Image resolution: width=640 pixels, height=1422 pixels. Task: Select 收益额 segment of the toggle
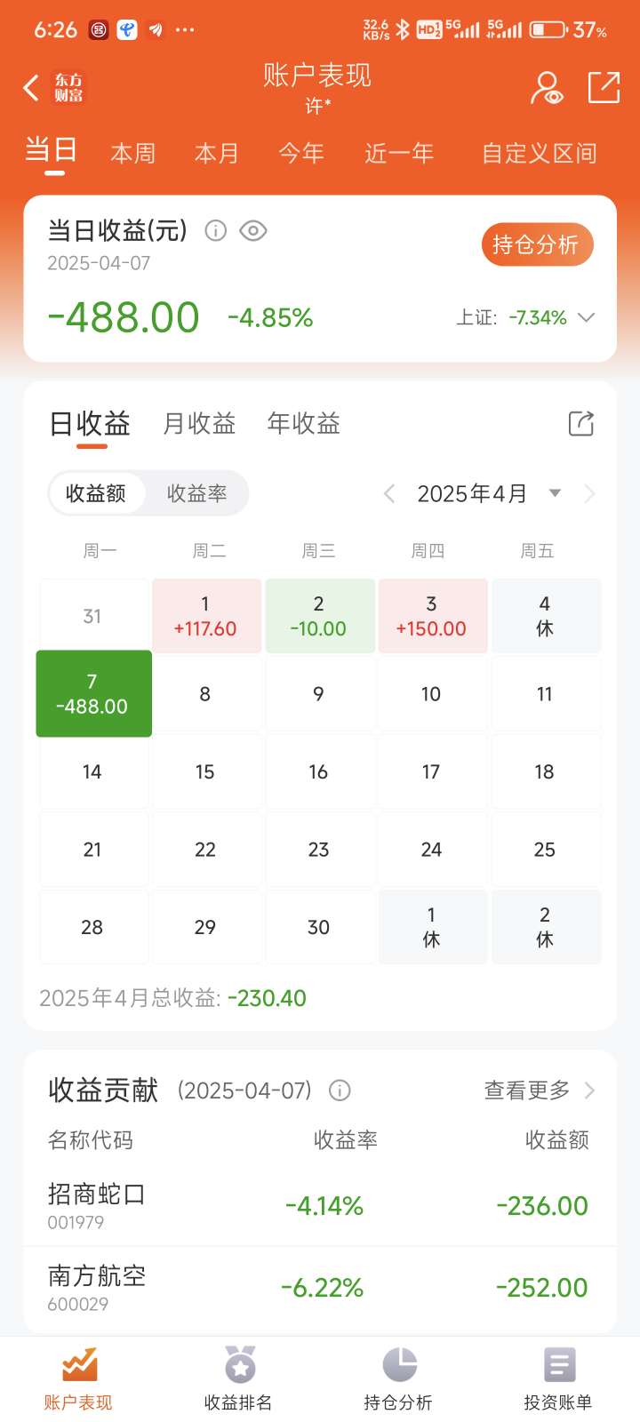pos(96,493)
